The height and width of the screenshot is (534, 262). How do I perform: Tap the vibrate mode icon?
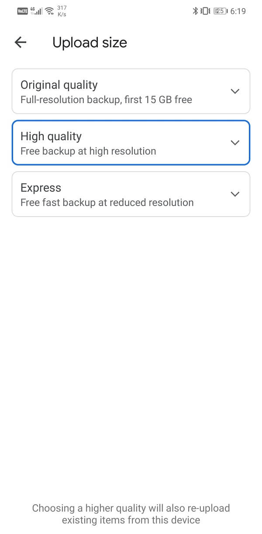[205, 11]
